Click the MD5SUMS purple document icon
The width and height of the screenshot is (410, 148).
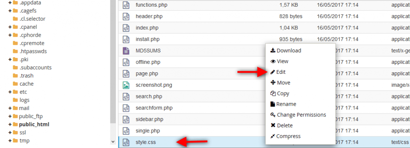(126, 51)
